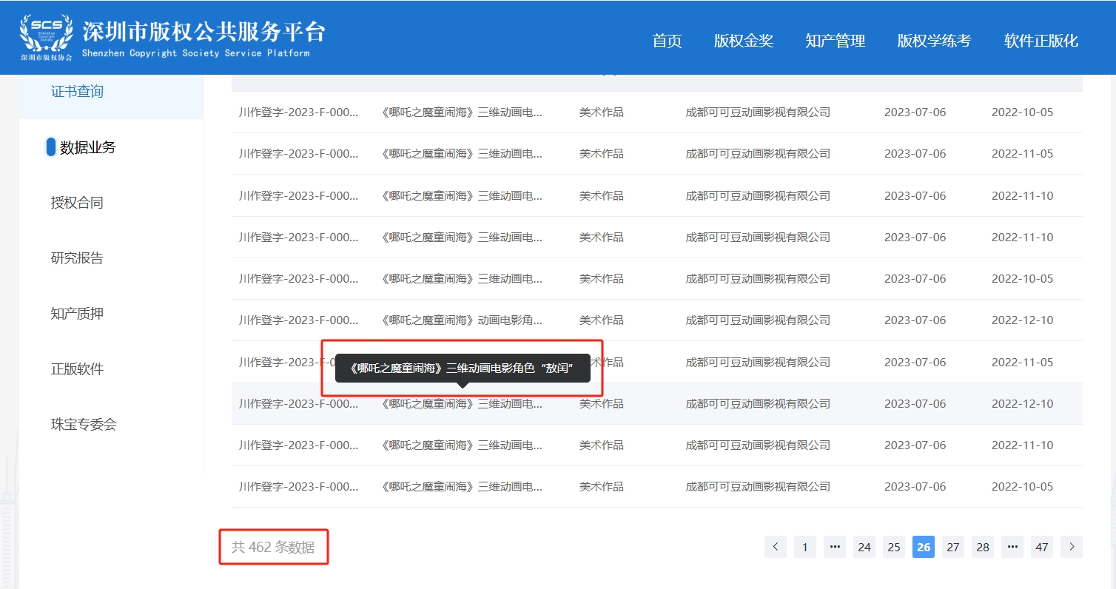Go to page 25

pyautogui.click(x=894, y=547)
